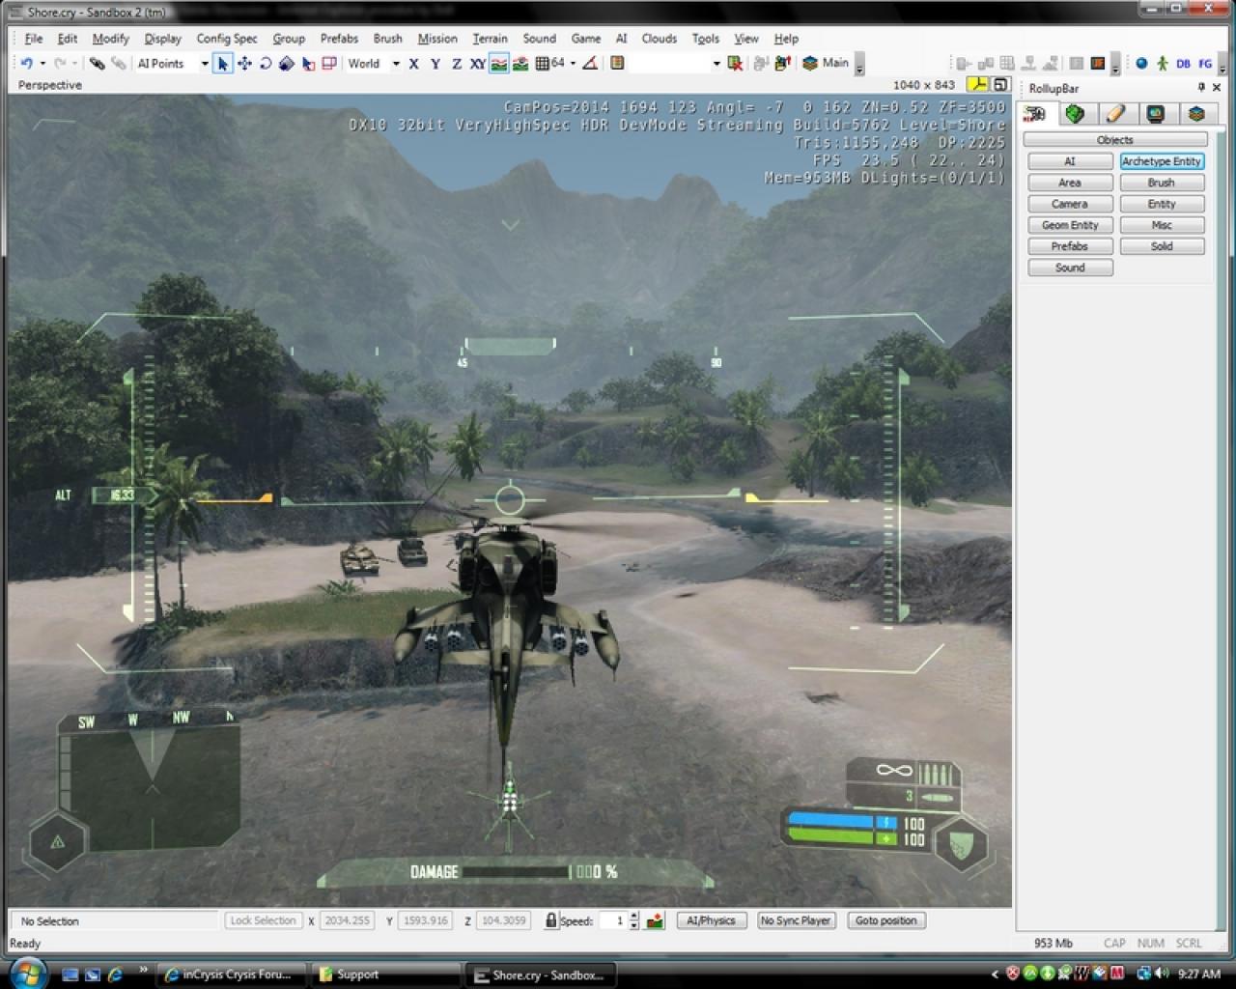Open the Clouds menu
1236x989 pixels.
[659, 39]
